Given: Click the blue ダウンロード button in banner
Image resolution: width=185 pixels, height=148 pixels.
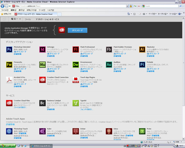Looking at the screenshot, I should point(78,30).
